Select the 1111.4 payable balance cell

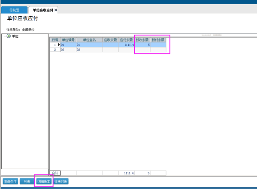[127, 45]
